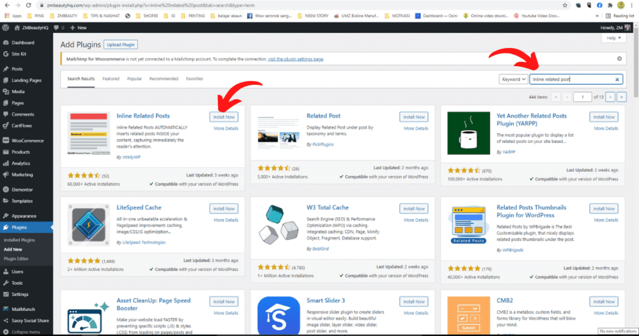Click the browser reload icon
This screenshot has height=336, width=639.
(x=28, y=5)
